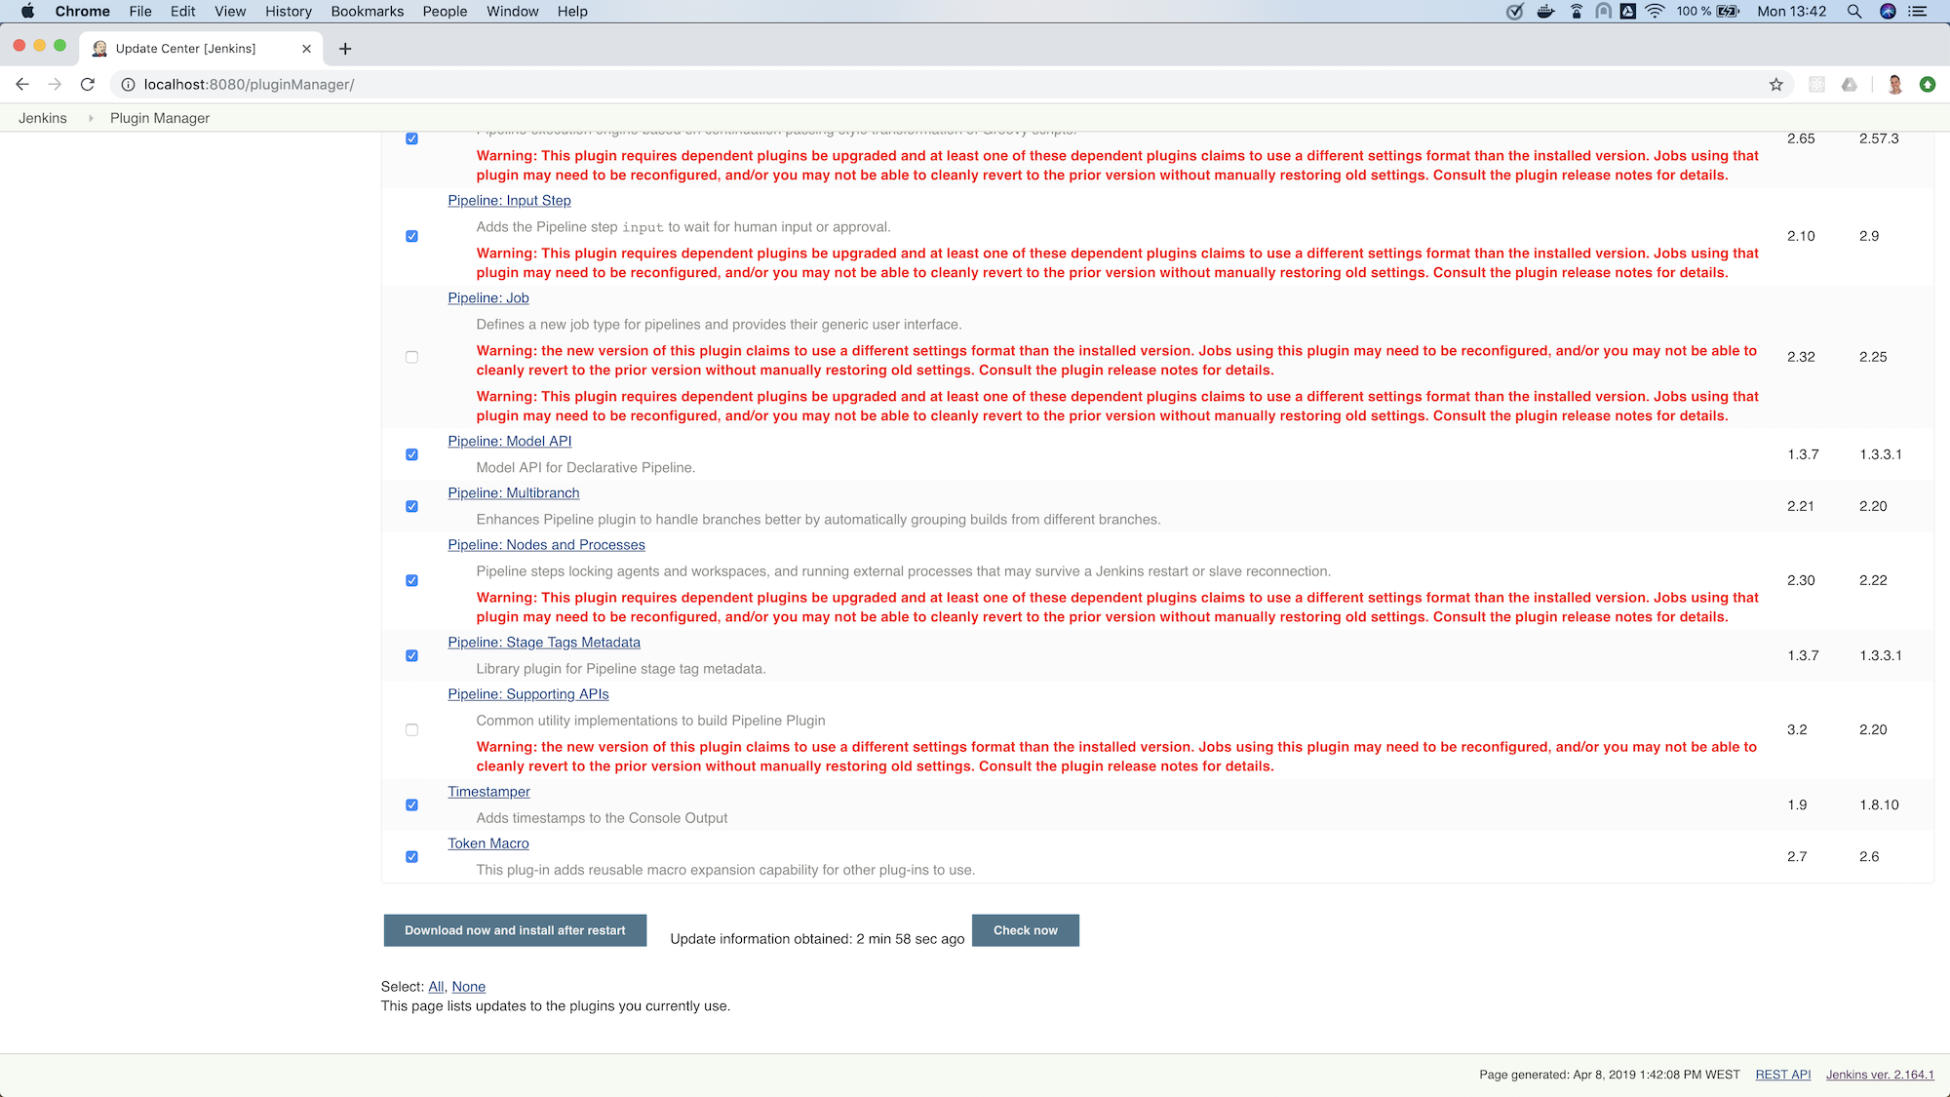
Task: Click the Jenkins home icon
Action: [44, 118]
